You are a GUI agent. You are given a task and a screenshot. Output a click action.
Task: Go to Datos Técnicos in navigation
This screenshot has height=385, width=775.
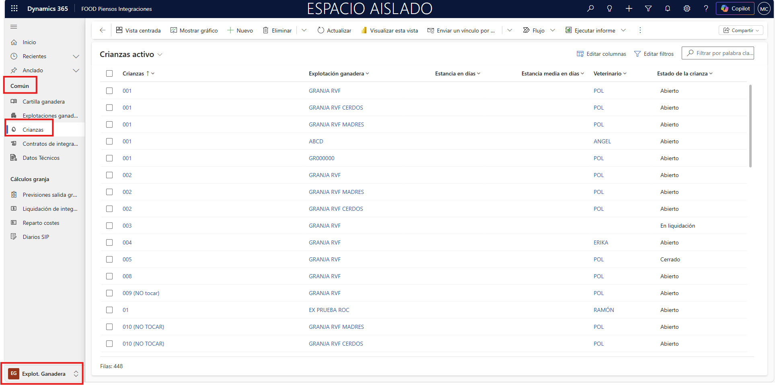(41, 158)
